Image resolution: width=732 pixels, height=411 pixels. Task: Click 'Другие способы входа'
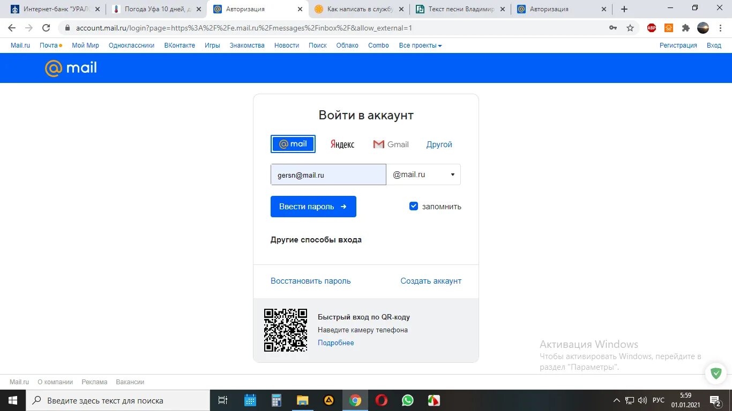[x=316, y=240]
